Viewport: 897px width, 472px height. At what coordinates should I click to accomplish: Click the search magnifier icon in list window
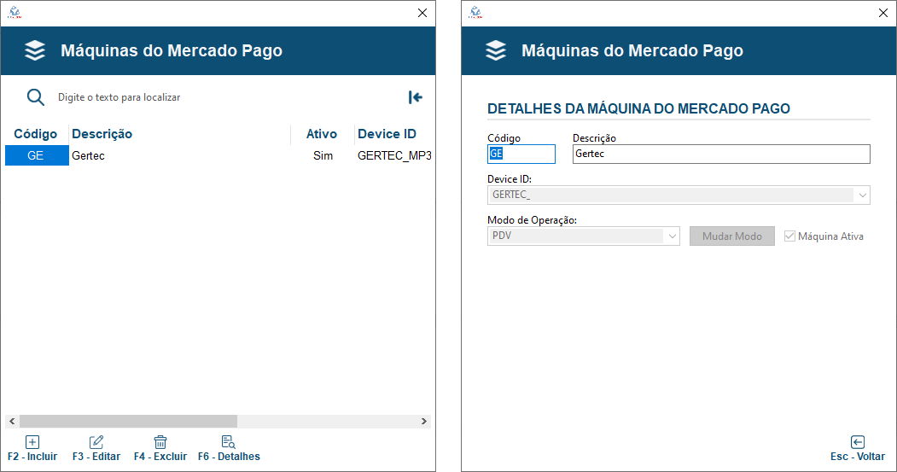36,97
